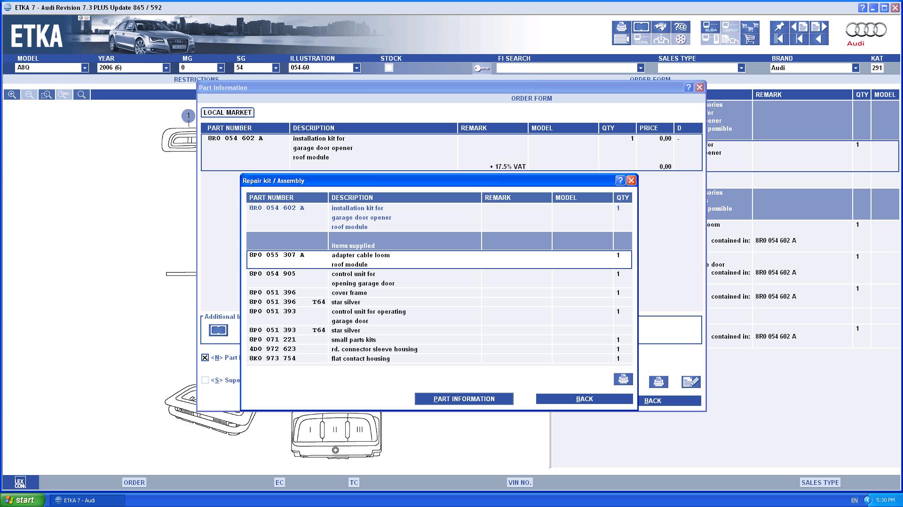
Task: Open the illustration frame view icon
Action: pos(641,27)
